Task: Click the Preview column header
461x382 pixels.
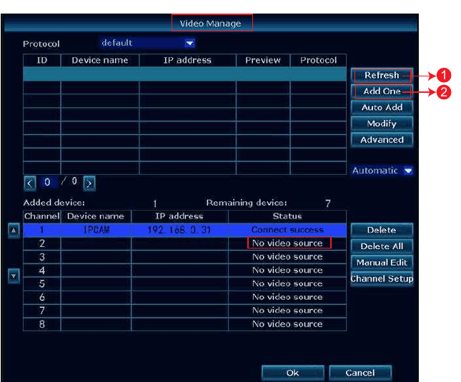Action: pos(263,61)
